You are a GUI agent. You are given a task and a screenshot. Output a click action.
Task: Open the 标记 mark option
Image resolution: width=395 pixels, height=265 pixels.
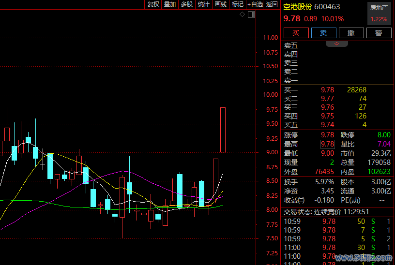pos(238,4)
